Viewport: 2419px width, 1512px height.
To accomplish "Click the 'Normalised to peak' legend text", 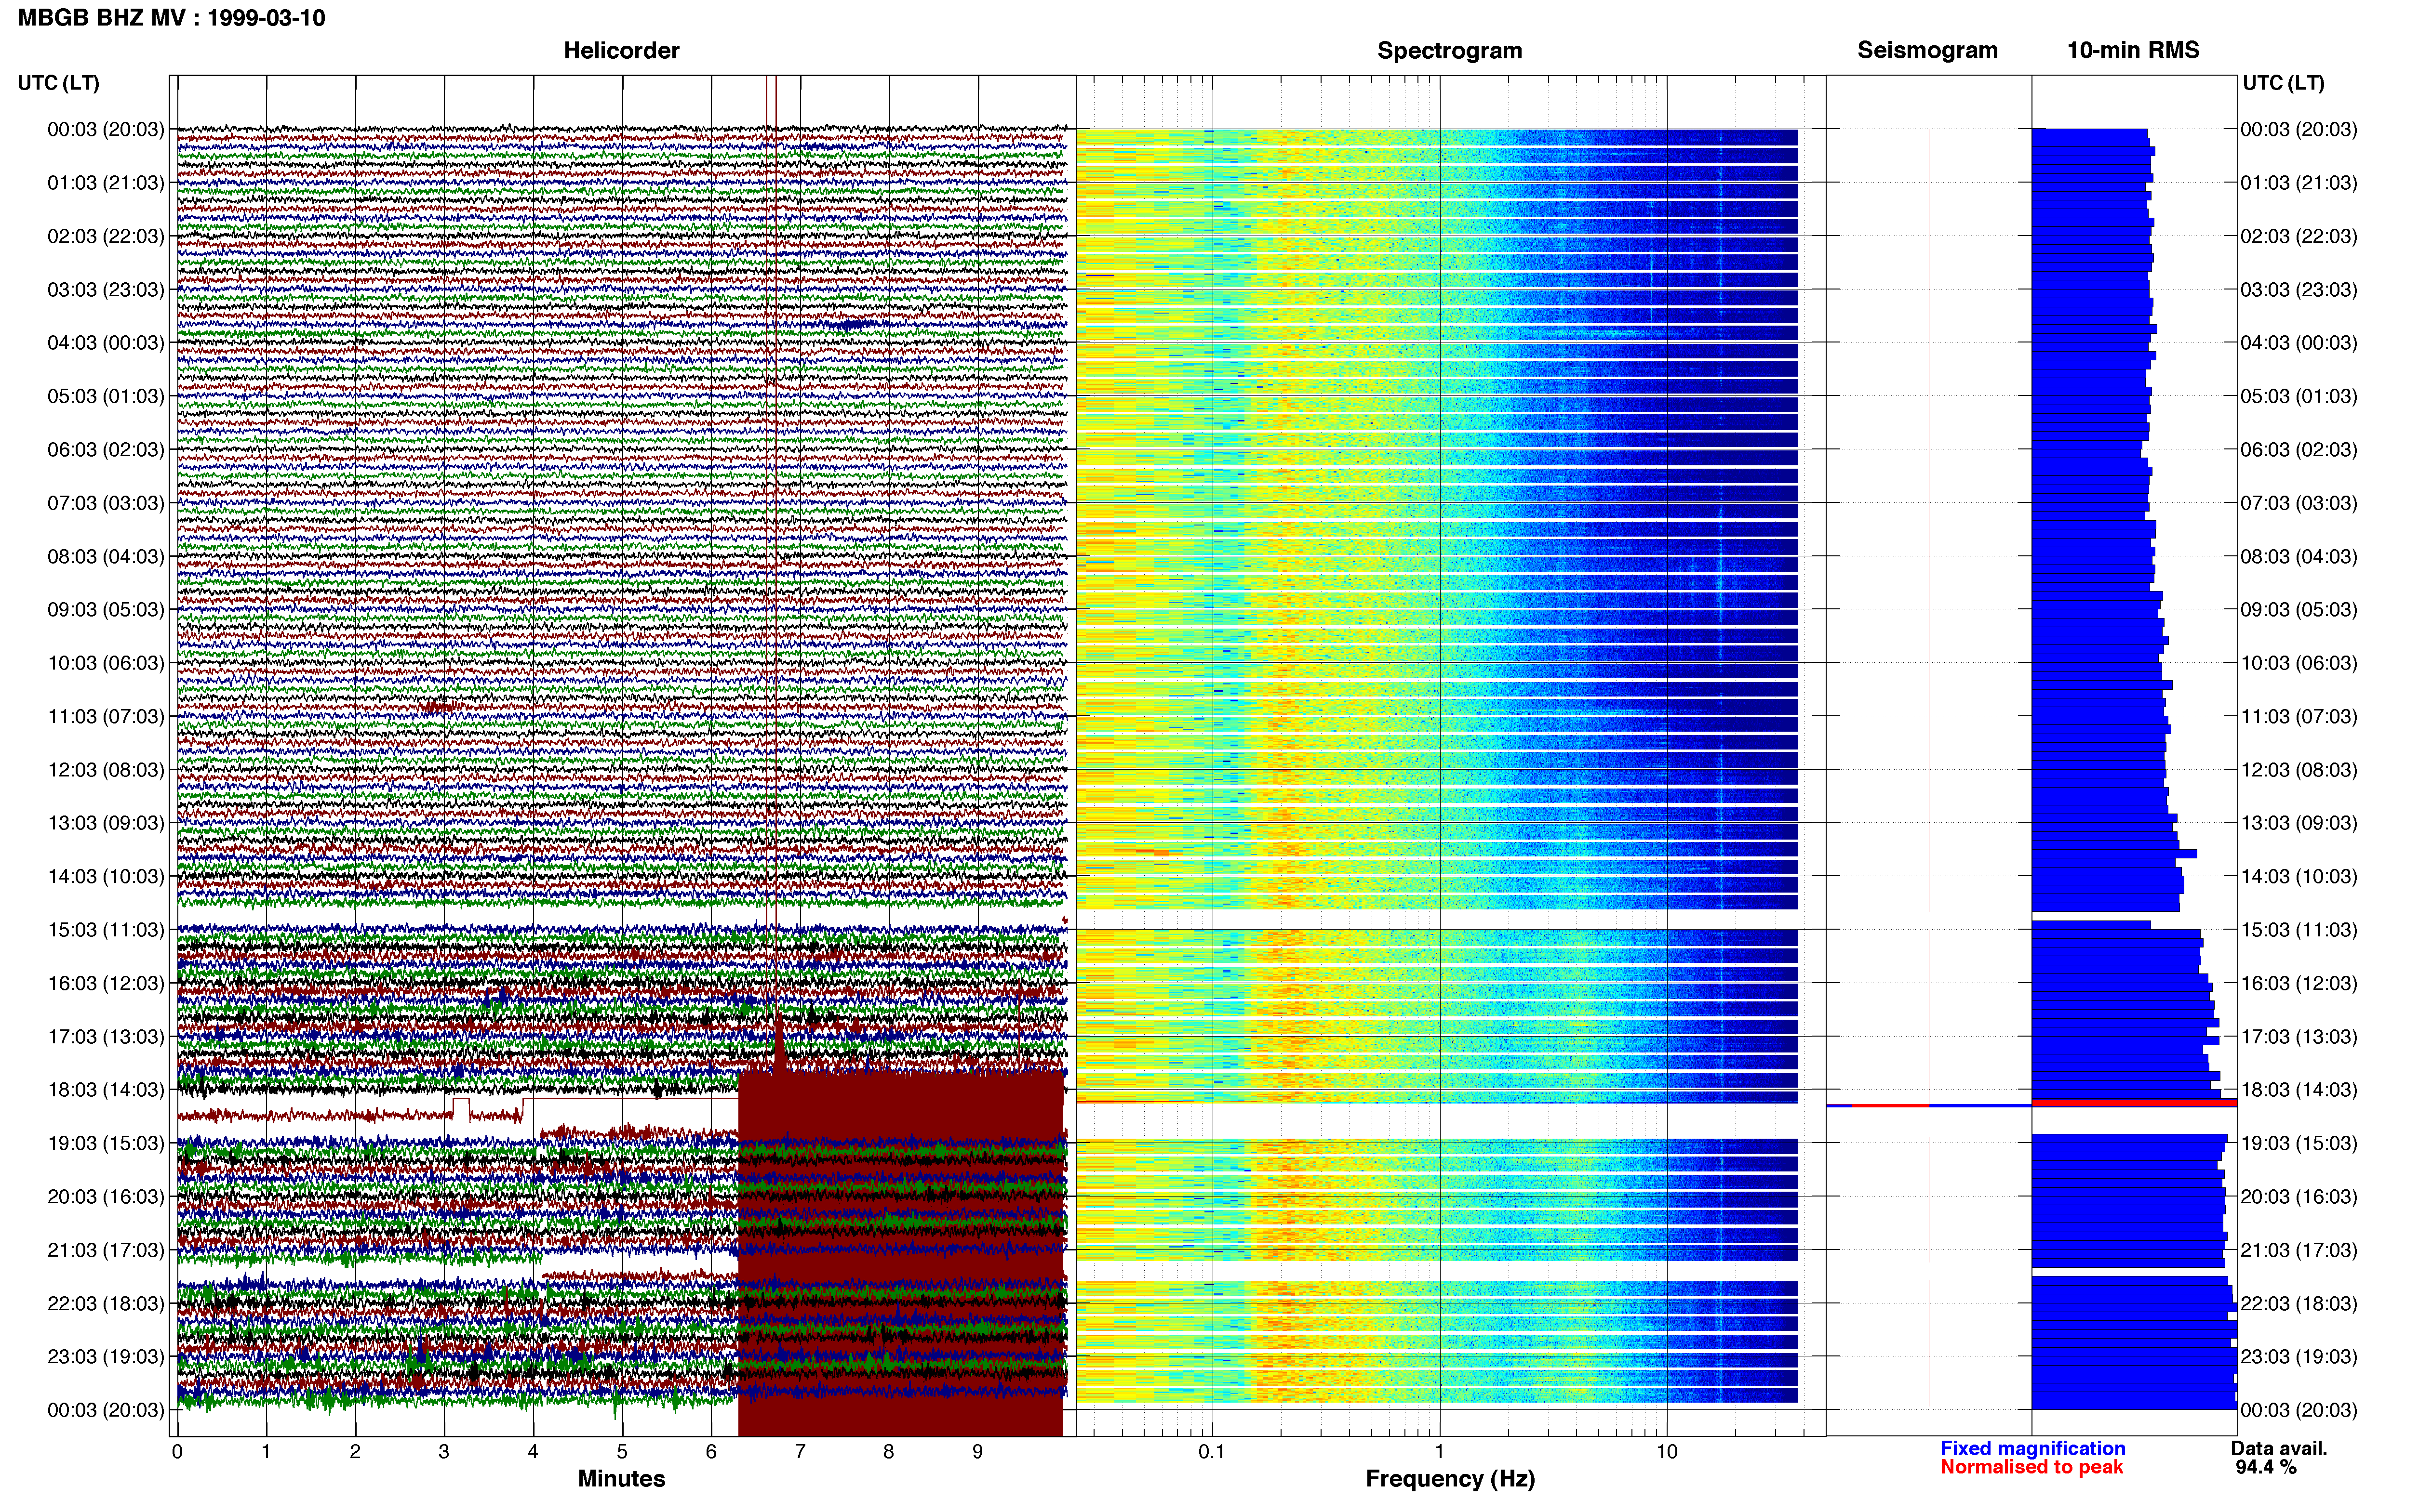I will pos(2032,1467).
